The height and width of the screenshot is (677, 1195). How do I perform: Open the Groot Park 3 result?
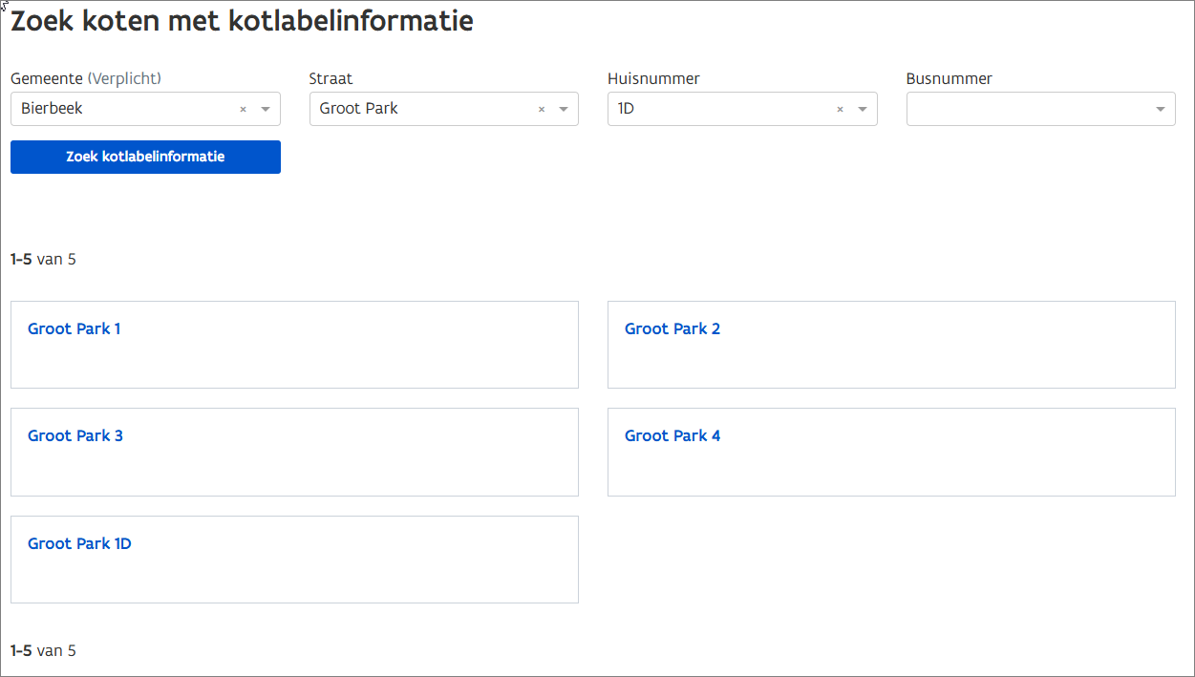tap(75, 436)
